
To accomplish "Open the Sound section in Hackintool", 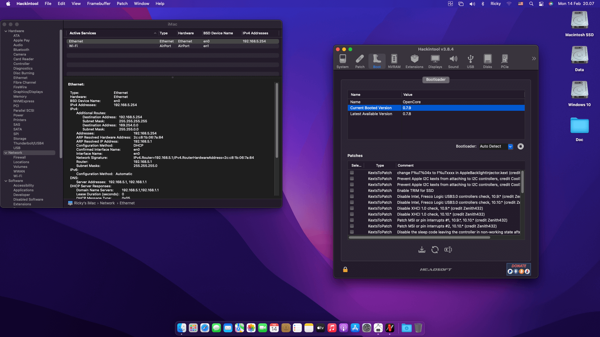I will 453,61.
